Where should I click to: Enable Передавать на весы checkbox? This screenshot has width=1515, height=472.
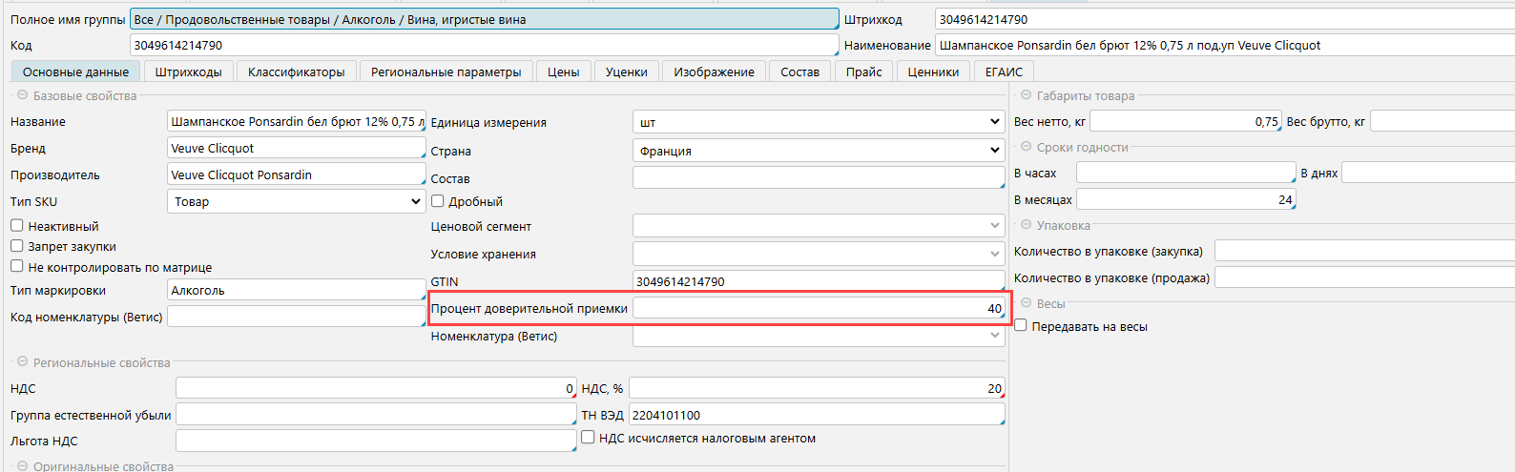(x=1021, y=325)
